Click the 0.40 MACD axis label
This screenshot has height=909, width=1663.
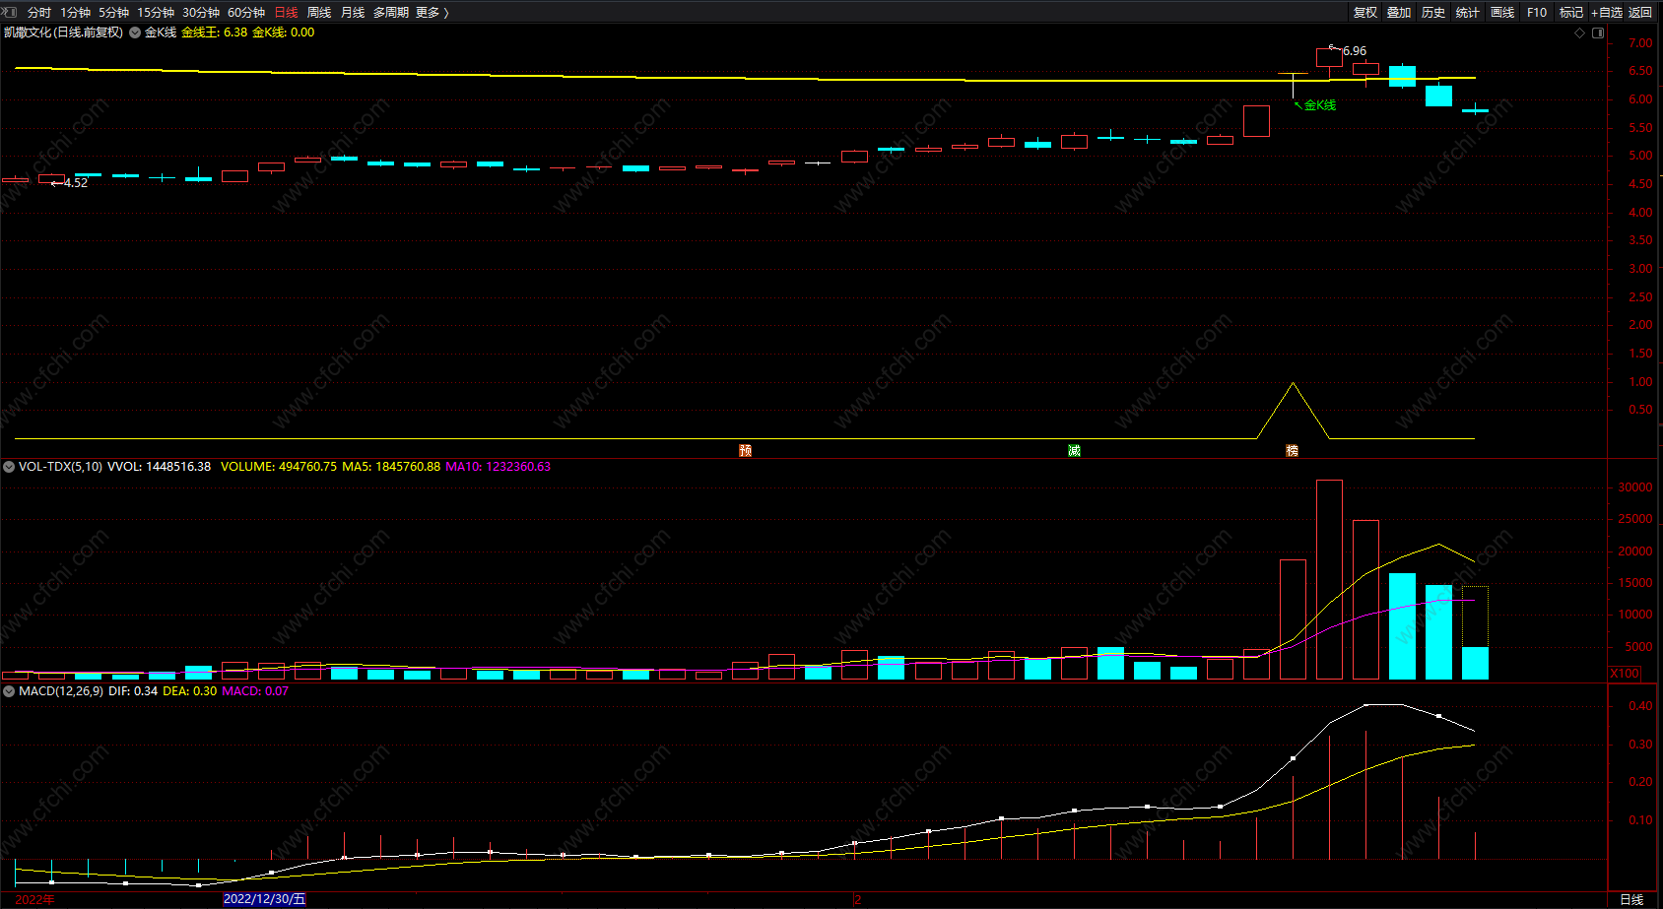click(x=1640, y=706)
